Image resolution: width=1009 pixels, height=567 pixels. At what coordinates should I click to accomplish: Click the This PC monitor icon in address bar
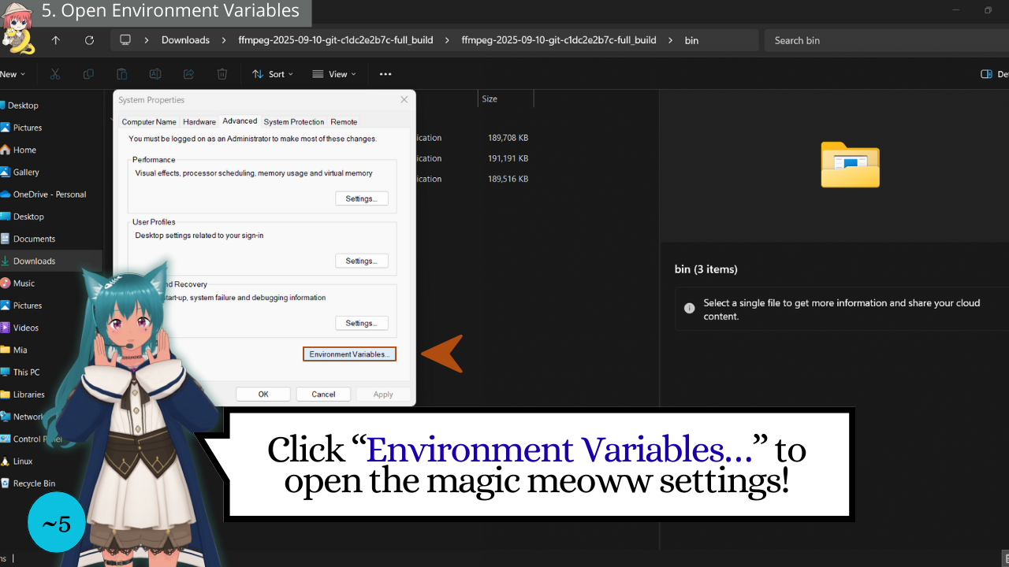(x=125, y=40)
